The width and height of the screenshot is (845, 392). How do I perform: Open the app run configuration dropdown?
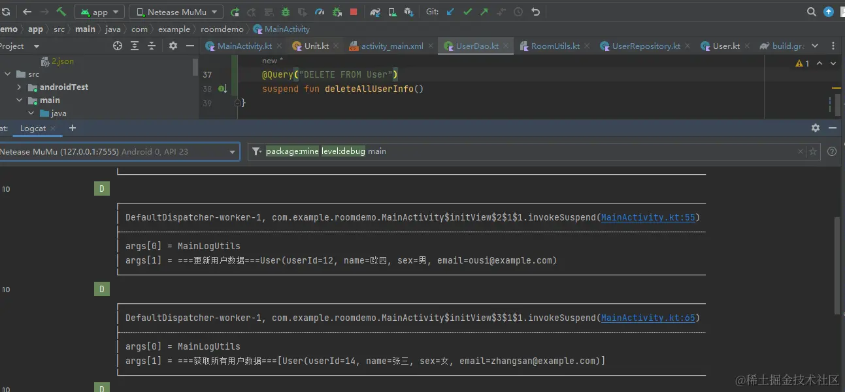click(x=99, y=12)
